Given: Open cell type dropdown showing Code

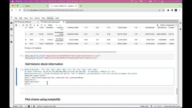Looking at the screenshot, I should (x=52, y=25).
